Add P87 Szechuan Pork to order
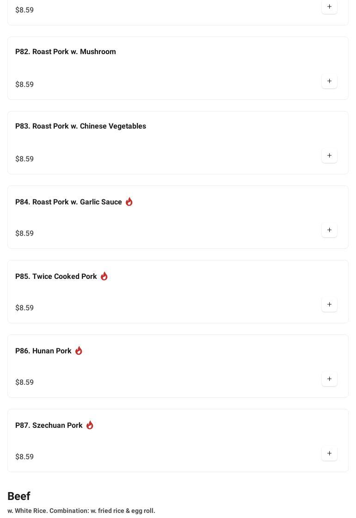 tap(329, 454)
